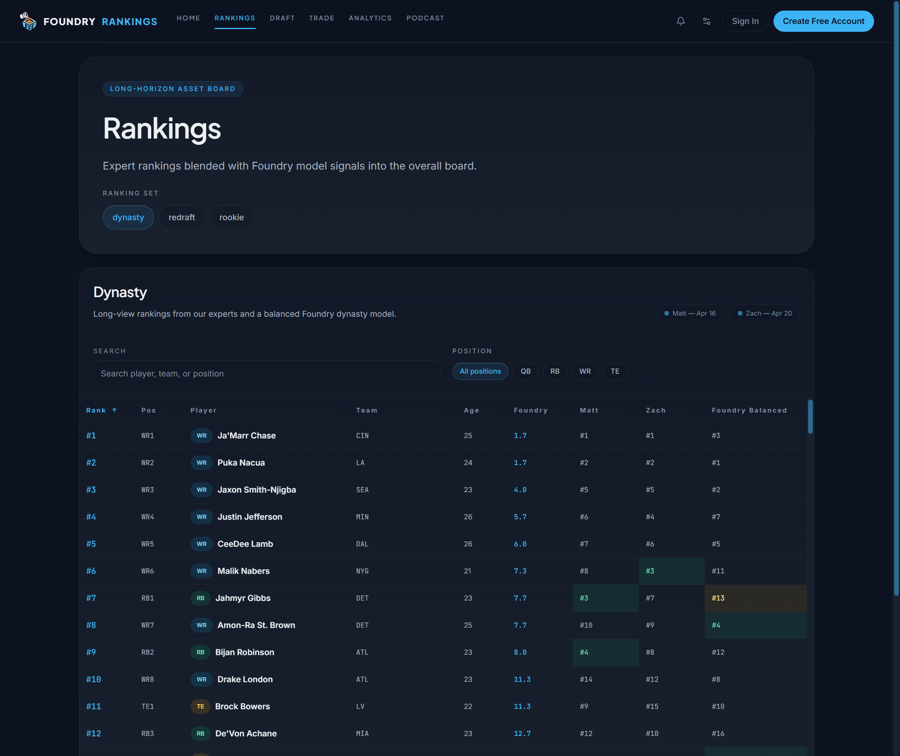Click Brock Bowers player name
Viewport: 900px width, 756px height.
(x=242, y=706)
